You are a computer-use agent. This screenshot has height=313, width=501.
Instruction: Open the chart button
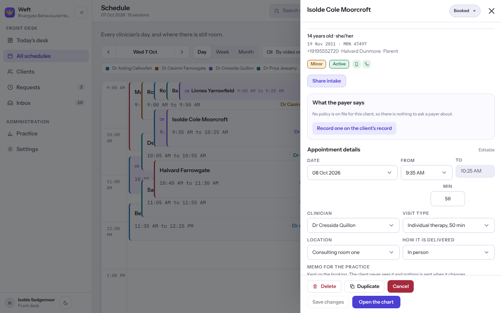[x=376, y=302]
